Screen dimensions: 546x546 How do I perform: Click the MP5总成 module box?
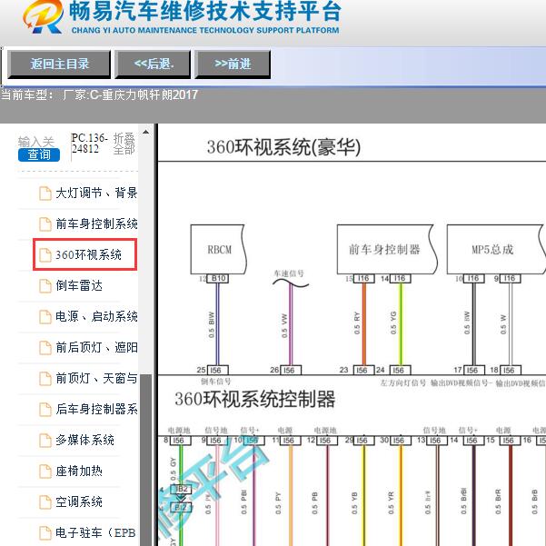[x=496, y=249]
